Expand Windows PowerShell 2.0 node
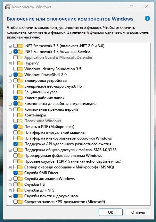The height and width of the screenshot is (222, 156). (x=10, y=75)
